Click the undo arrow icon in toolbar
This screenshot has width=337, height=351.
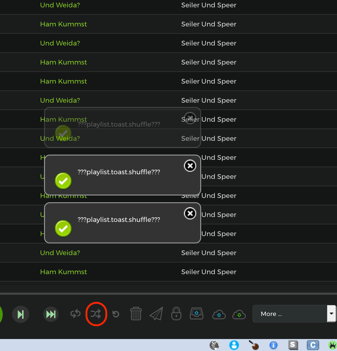tap(116, 314)
